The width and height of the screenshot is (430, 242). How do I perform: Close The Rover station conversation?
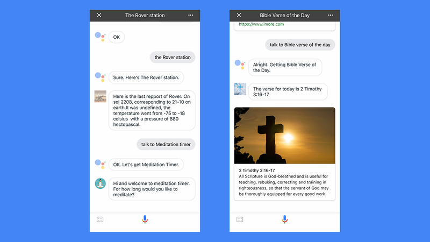(99, 16)
